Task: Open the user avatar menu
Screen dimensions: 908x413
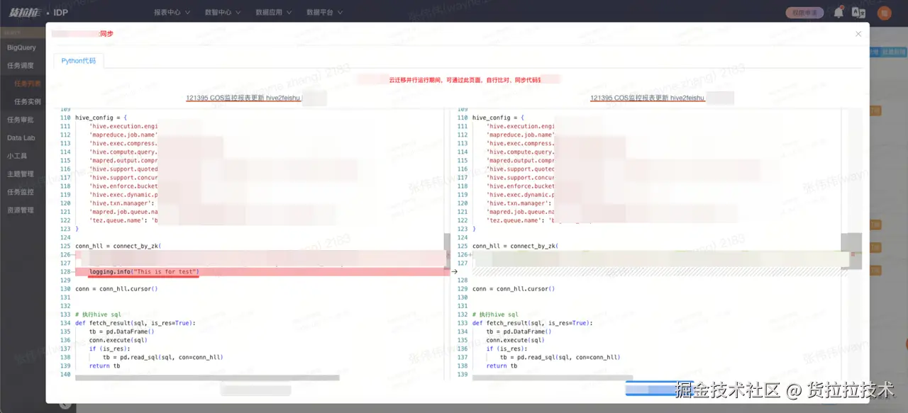Action: (x=884, y=12)
